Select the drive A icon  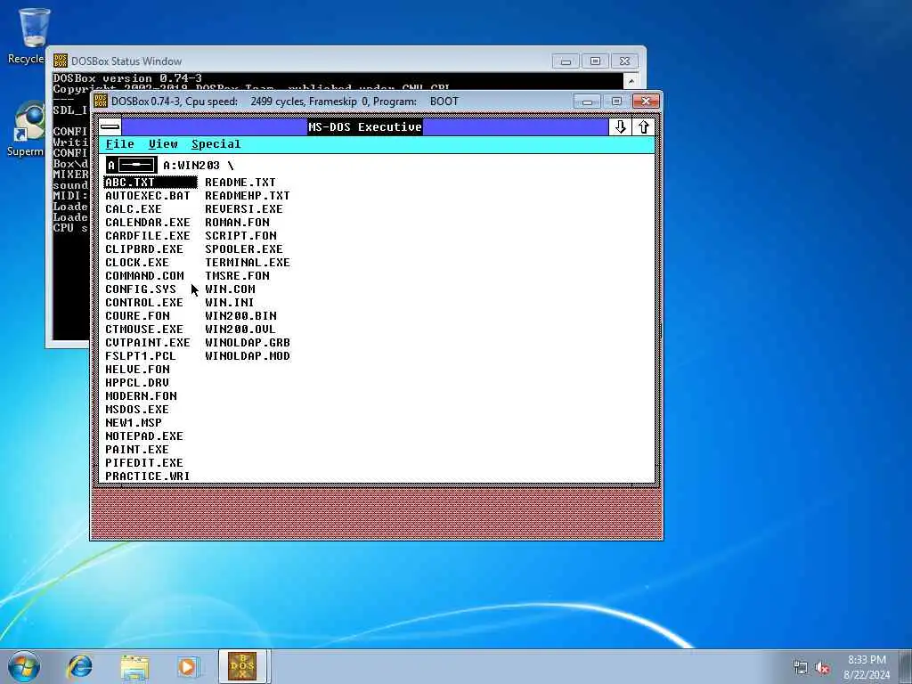tap(132, 165)
